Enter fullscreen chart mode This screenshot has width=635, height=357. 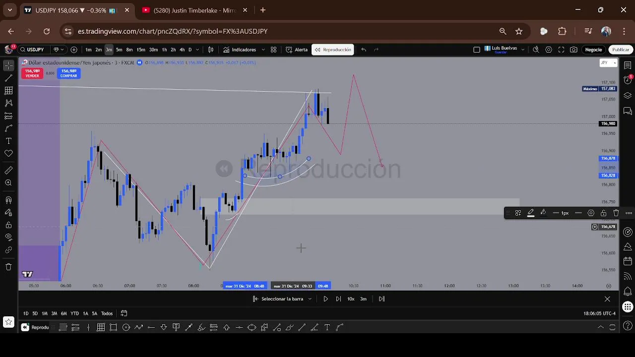pyautogui.click(x=561, y=50)
